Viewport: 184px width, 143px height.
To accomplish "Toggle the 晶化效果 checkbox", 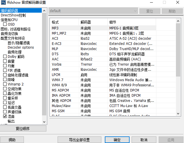I will [x=5, y=93].
